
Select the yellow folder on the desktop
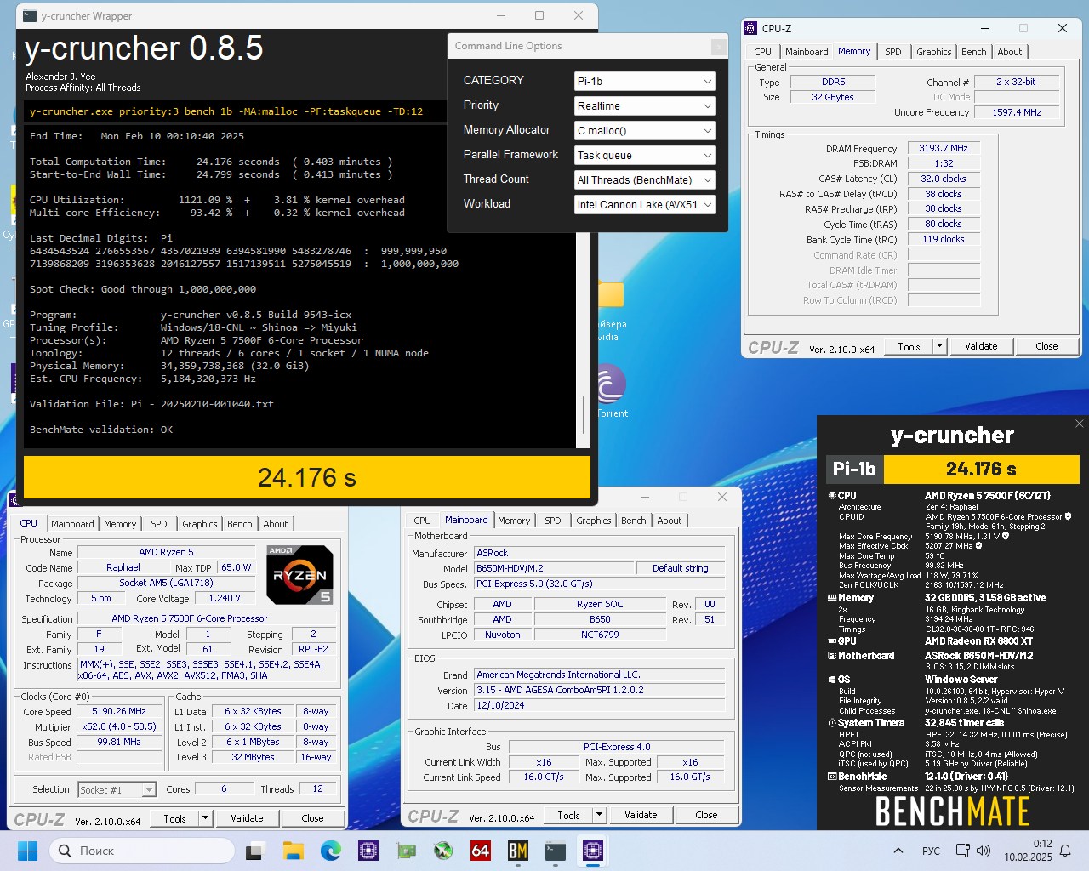[x=610, y=293]
